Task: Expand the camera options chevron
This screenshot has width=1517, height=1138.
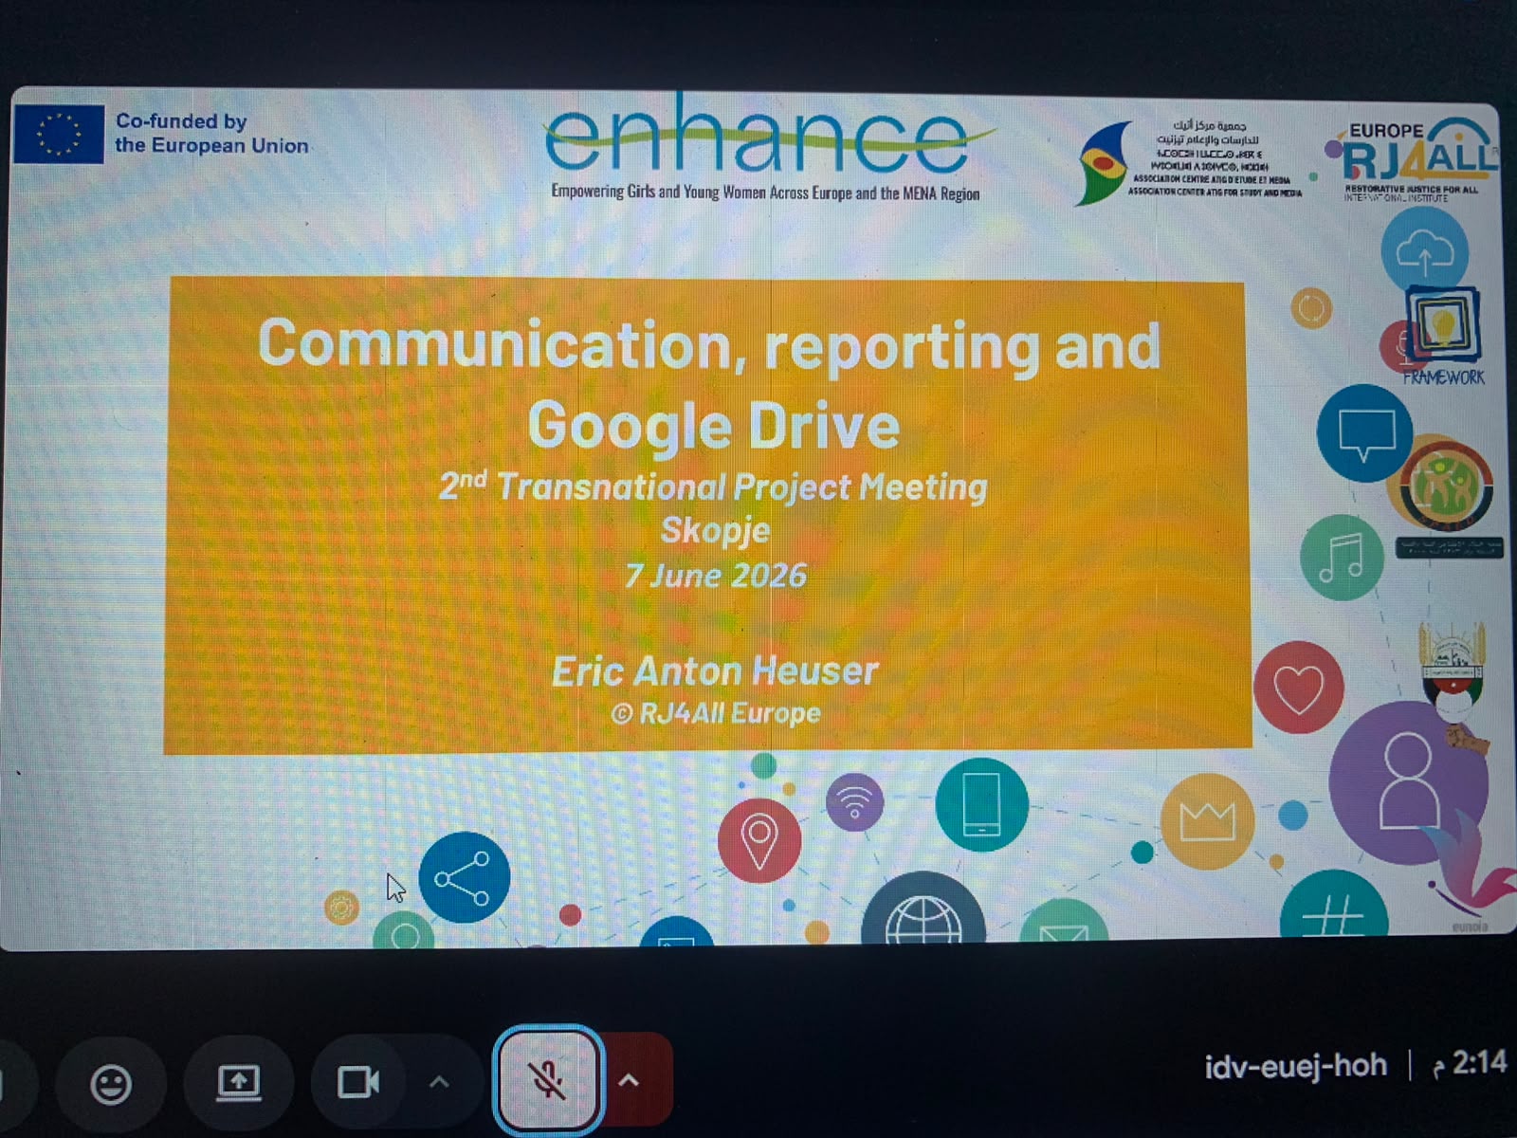Action: tap(439, 1082)
